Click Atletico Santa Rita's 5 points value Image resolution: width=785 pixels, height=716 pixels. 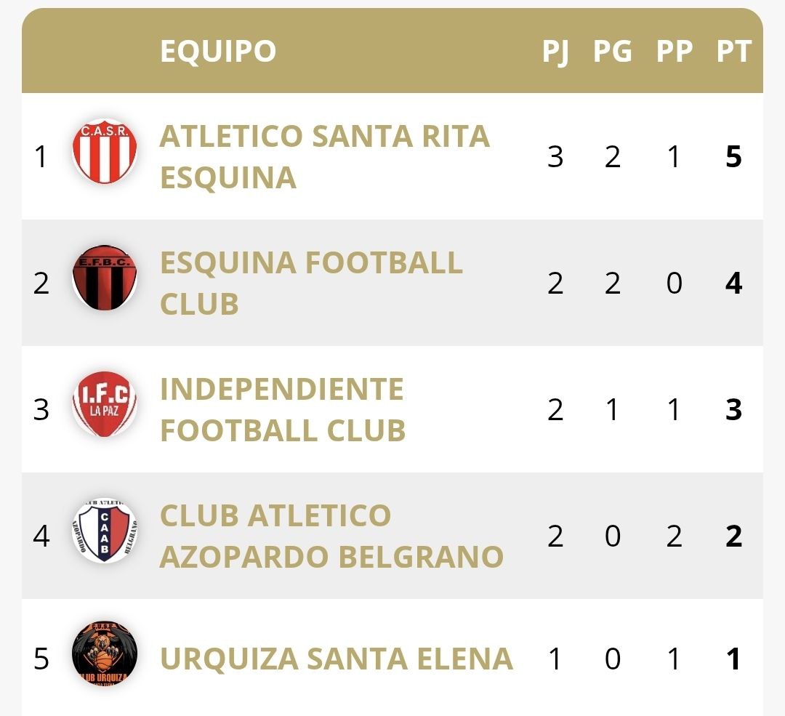click(733, 156)
